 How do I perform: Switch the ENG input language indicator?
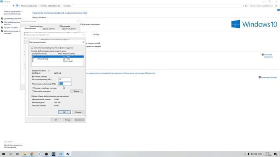coord(260,154)
